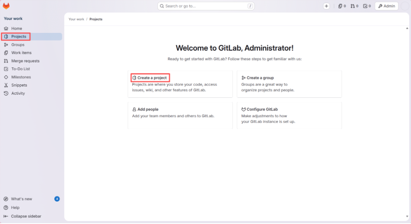Go to Groups in the sidebar
411x224 pixels.
pos(32,44)
